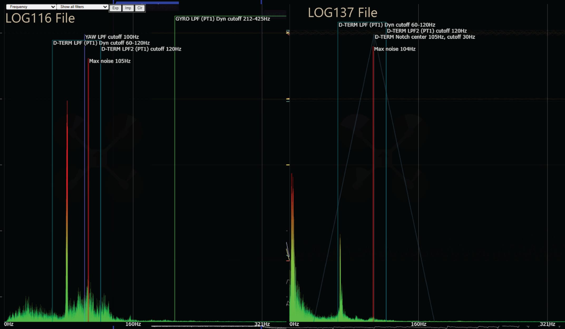This screenshot has height=329, width=565.
Task: Click the Max noise 105Hz marker label
Action: (x=110, y=61)
